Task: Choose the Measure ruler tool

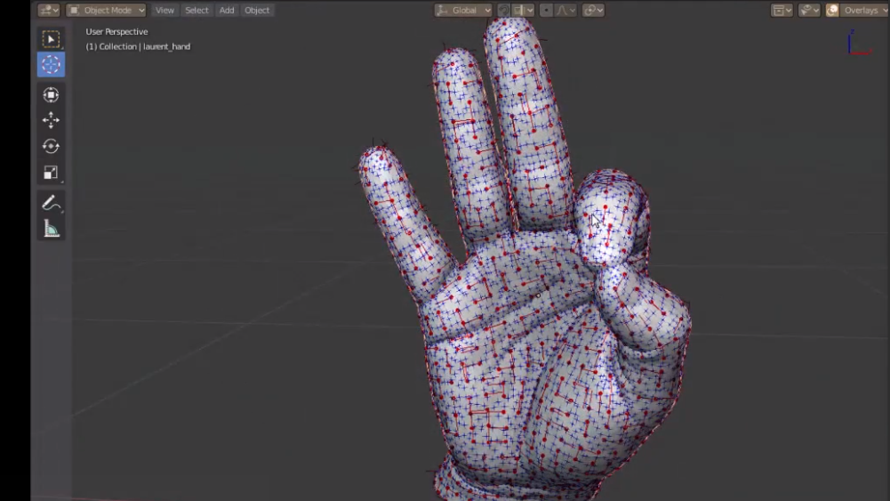Action: 51,230
